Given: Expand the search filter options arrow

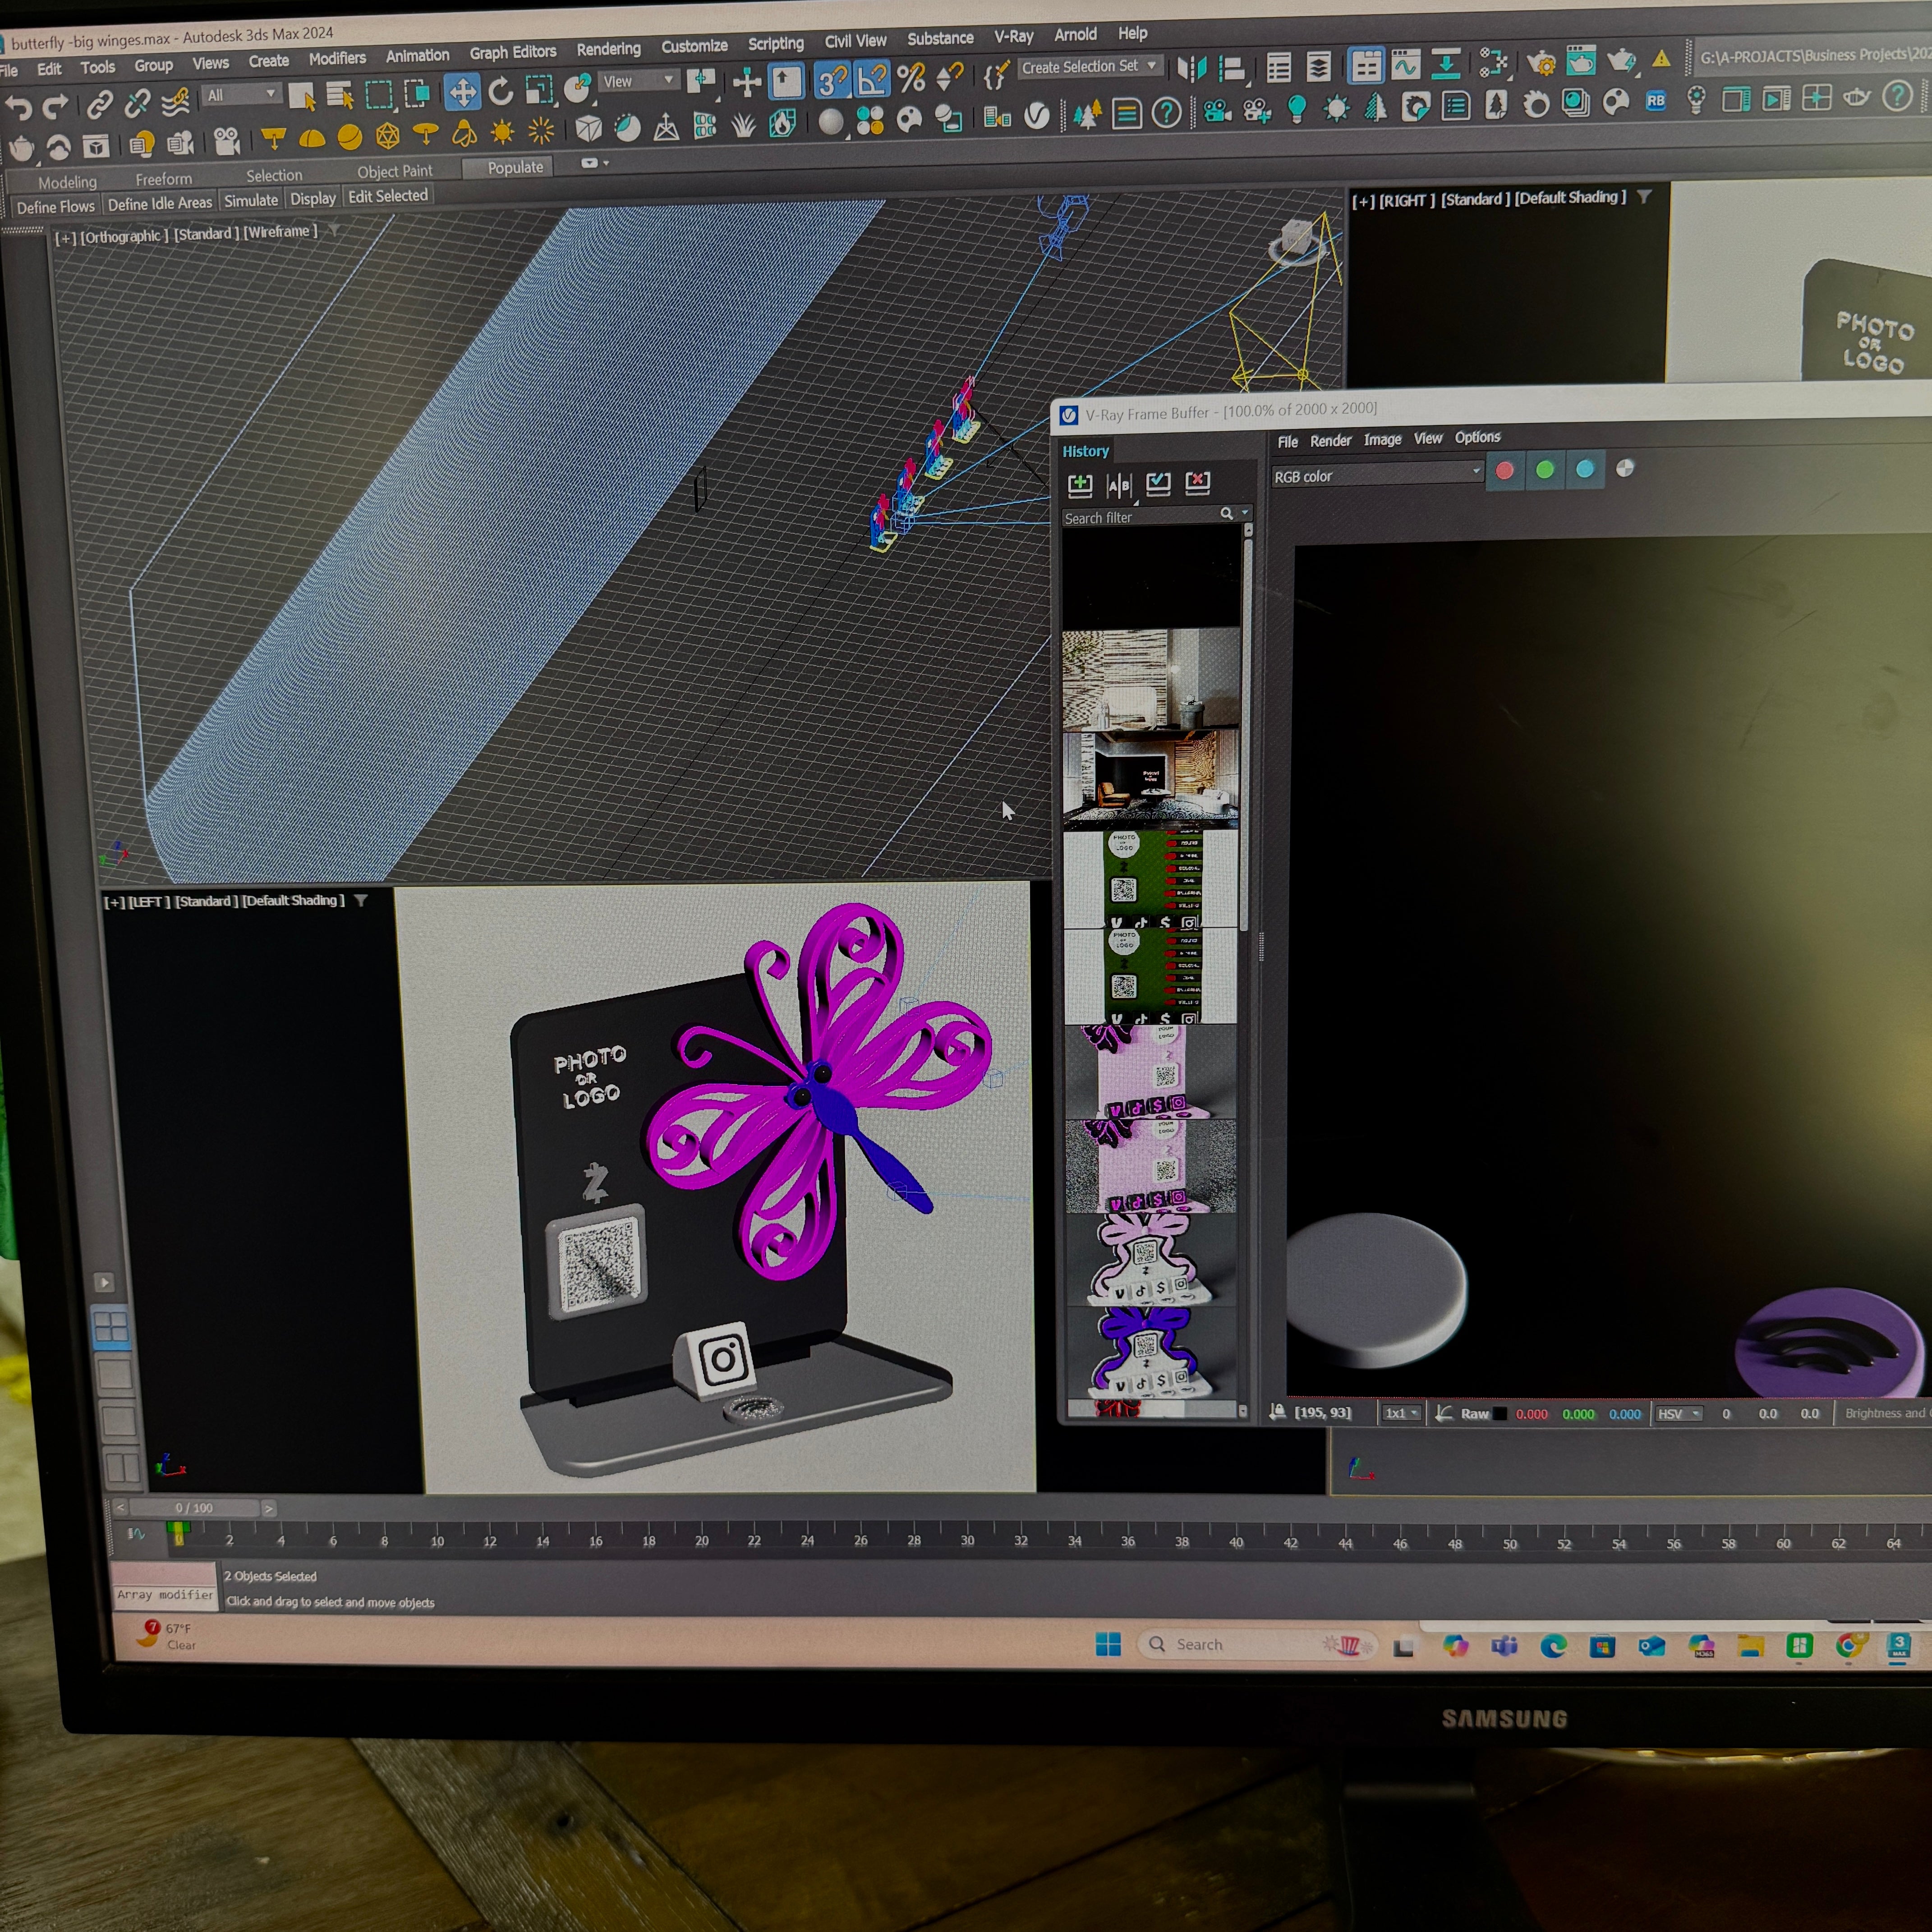Looking at the screenshot, I should click(1245, 513).
